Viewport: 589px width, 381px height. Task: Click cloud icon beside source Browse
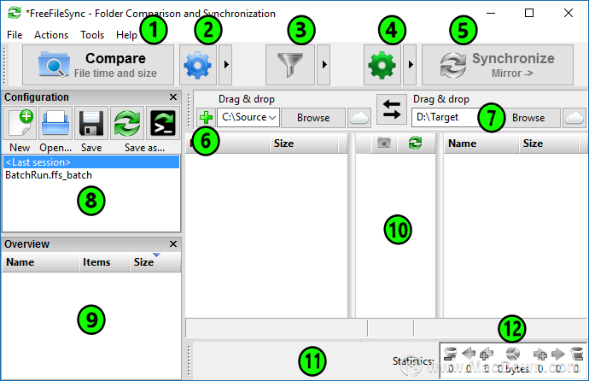[x=359, y=118]
